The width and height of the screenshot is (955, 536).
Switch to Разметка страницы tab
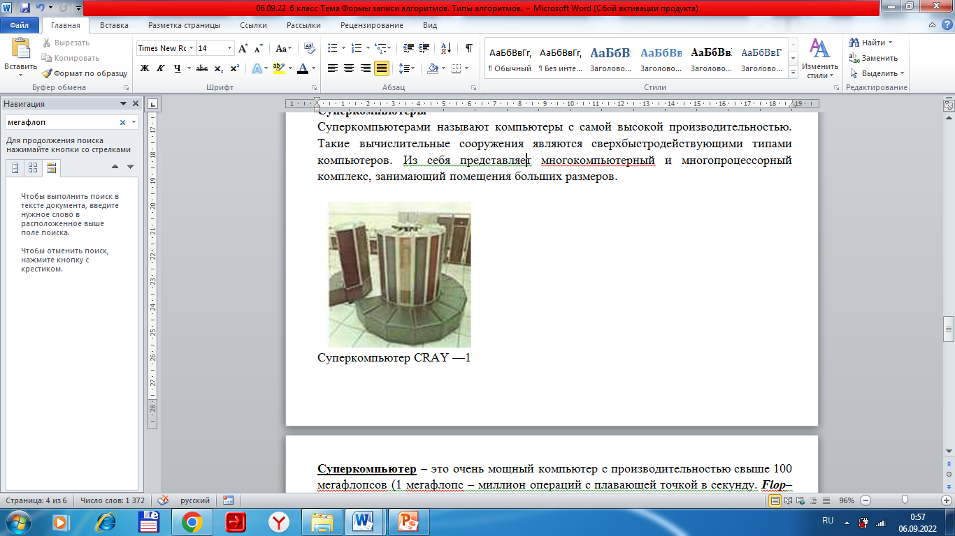pyautogui.click(x=184, y=25)
